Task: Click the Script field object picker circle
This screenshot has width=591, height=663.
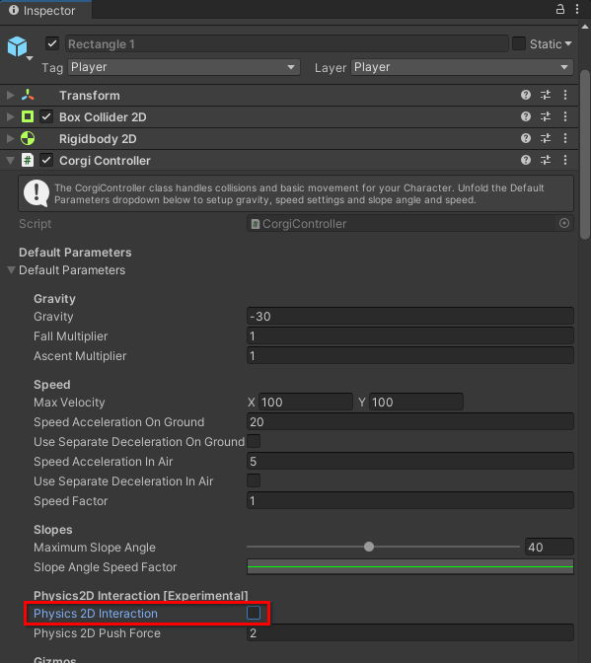Action: point(564,223)
